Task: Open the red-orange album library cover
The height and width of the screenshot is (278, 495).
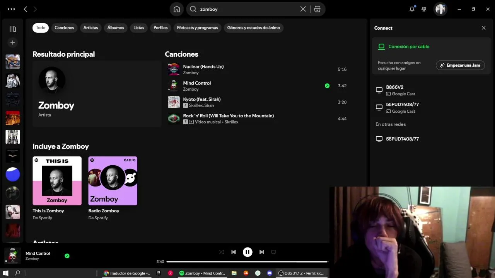Action: (13, 118)
